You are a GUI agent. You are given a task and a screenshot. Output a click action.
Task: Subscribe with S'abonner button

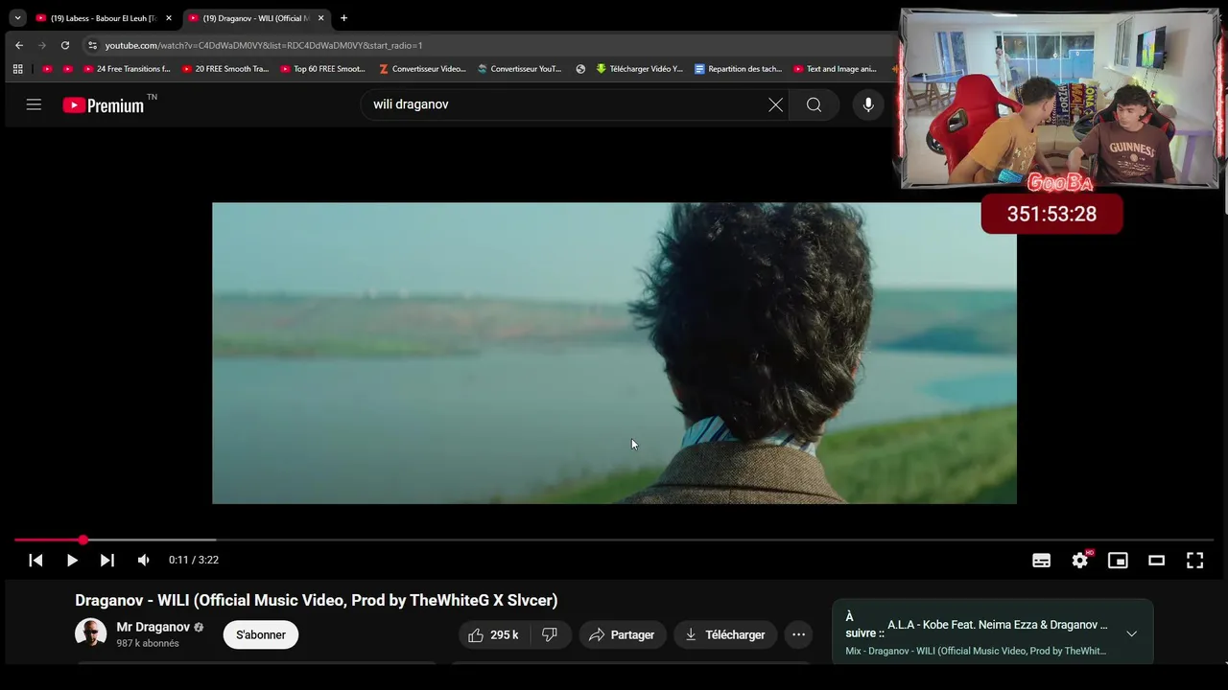[261, 634]
